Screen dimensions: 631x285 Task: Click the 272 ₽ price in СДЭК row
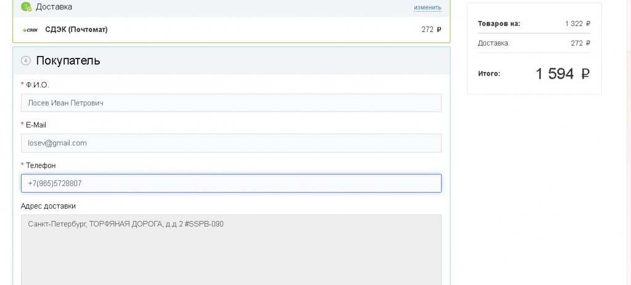pos(431,30)
